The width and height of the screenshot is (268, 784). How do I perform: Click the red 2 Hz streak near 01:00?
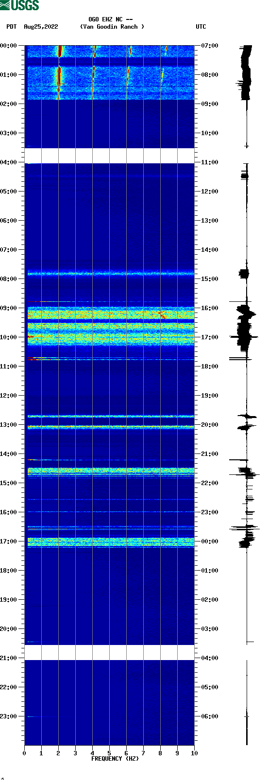pyautogui.click(x=59, y=78)
